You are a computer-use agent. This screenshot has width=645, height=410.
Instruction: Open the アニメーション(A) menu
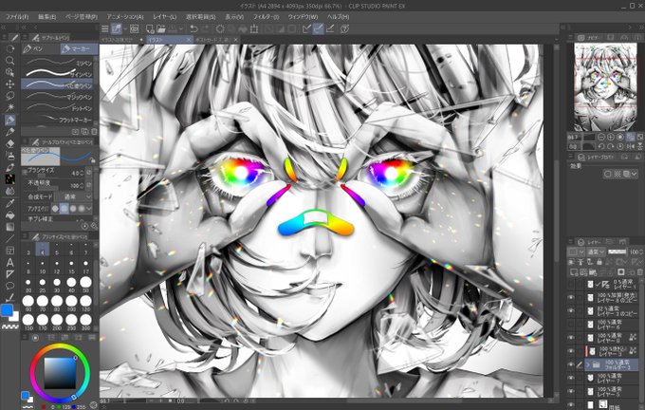(125, 17)
